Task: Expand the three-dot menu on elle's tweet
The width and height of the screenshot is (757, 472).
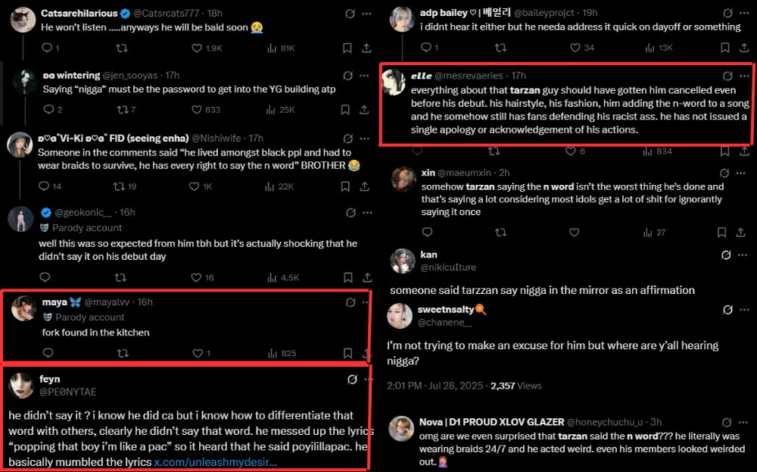Action: [x=745, y=76]
